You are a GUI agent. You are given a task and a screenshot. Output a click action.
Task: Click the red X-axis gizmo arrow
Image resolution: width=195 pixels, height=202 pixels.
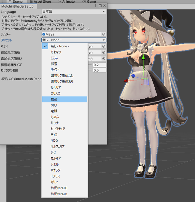(126, 81)
